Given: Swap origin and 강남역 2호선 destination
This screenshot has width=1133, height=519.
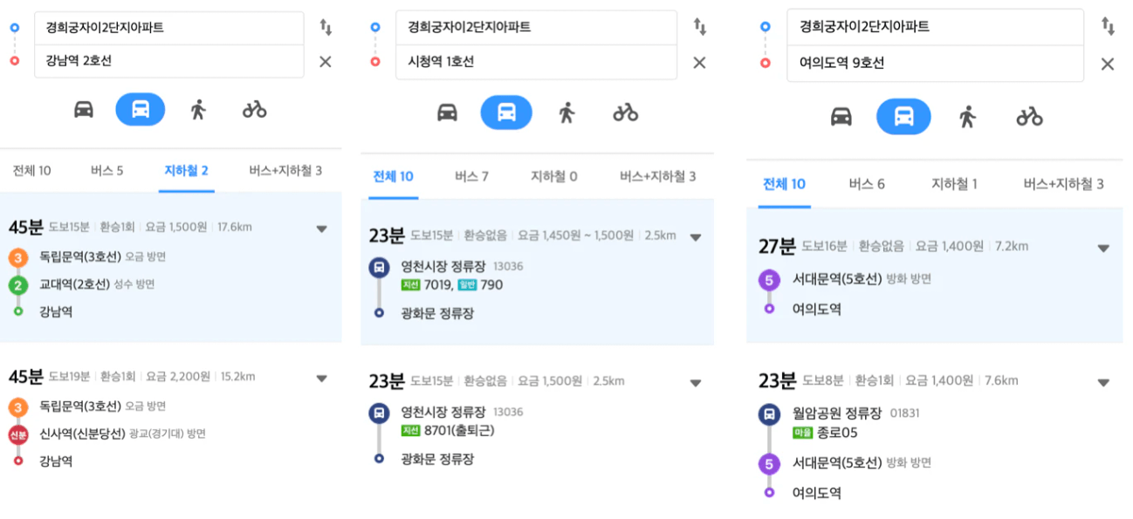Looking at the screenshot, I should click(326, 27).
